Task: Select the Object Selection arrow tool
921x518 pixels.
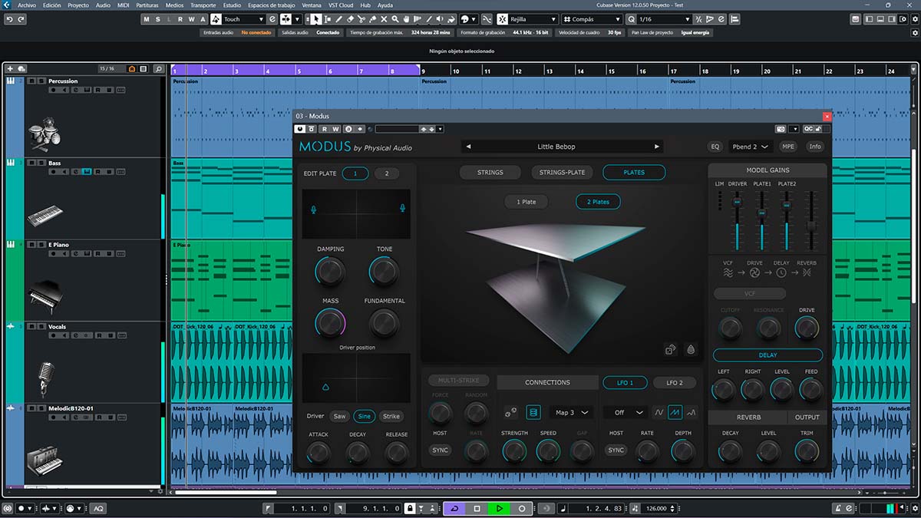Action: 316,19
